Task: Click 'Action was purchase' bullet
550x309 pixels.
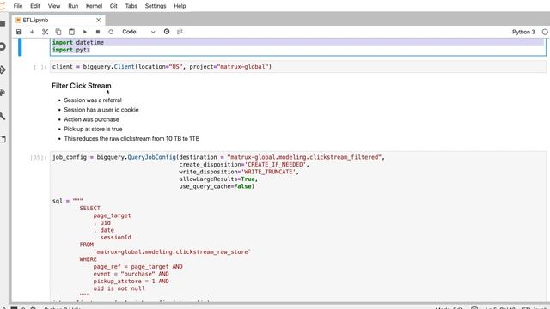Action: [x=92, y=119]
